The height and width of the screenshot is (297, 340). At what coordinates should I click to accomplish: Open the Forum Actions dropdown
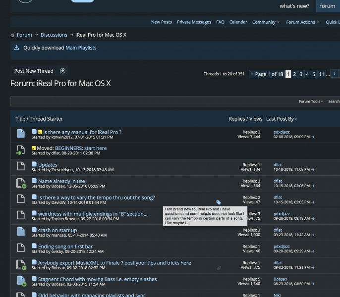click(303, 22)
